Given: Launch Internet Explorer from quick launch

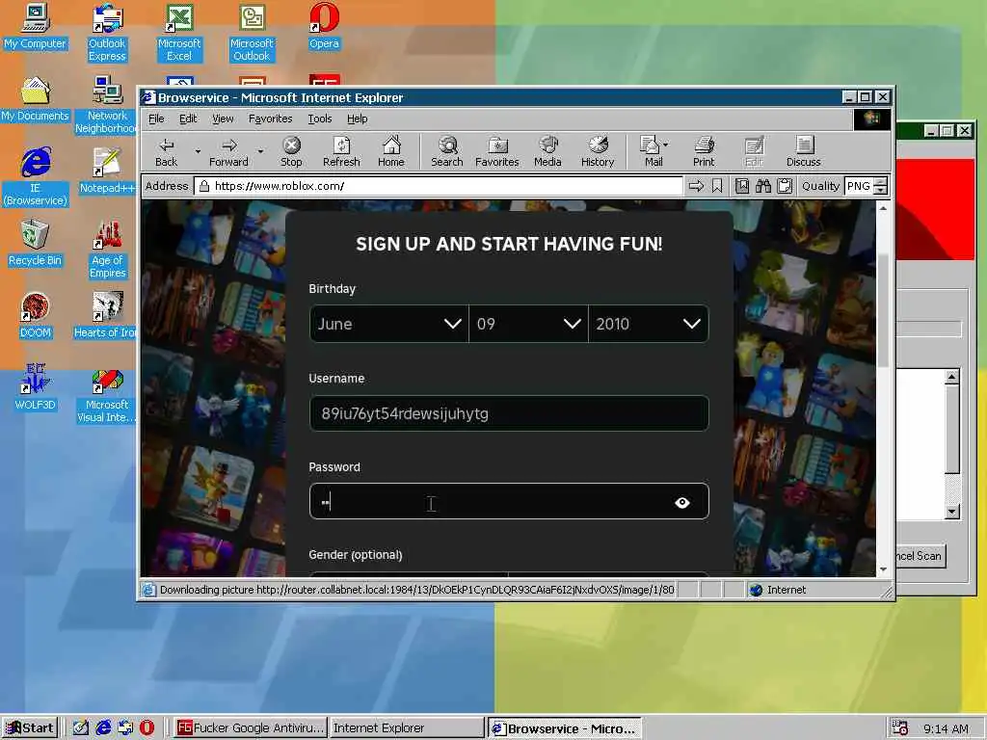Looking at the screenshot, I should coord(103,728).
